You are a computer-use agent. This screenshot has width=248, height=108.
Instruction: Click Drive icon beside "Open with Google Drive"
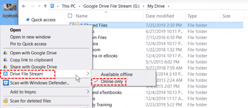coord(6,53)
